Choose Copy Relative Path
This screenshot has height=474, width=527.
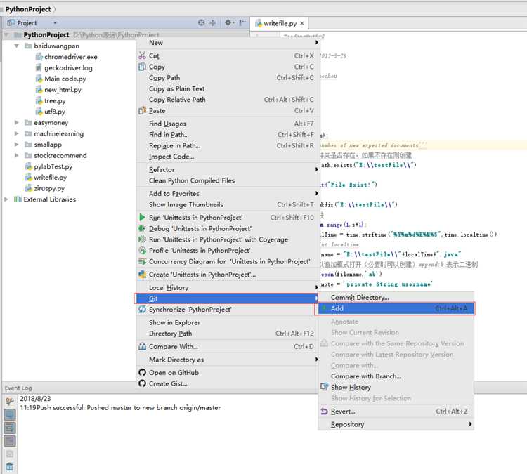(228, 100)
